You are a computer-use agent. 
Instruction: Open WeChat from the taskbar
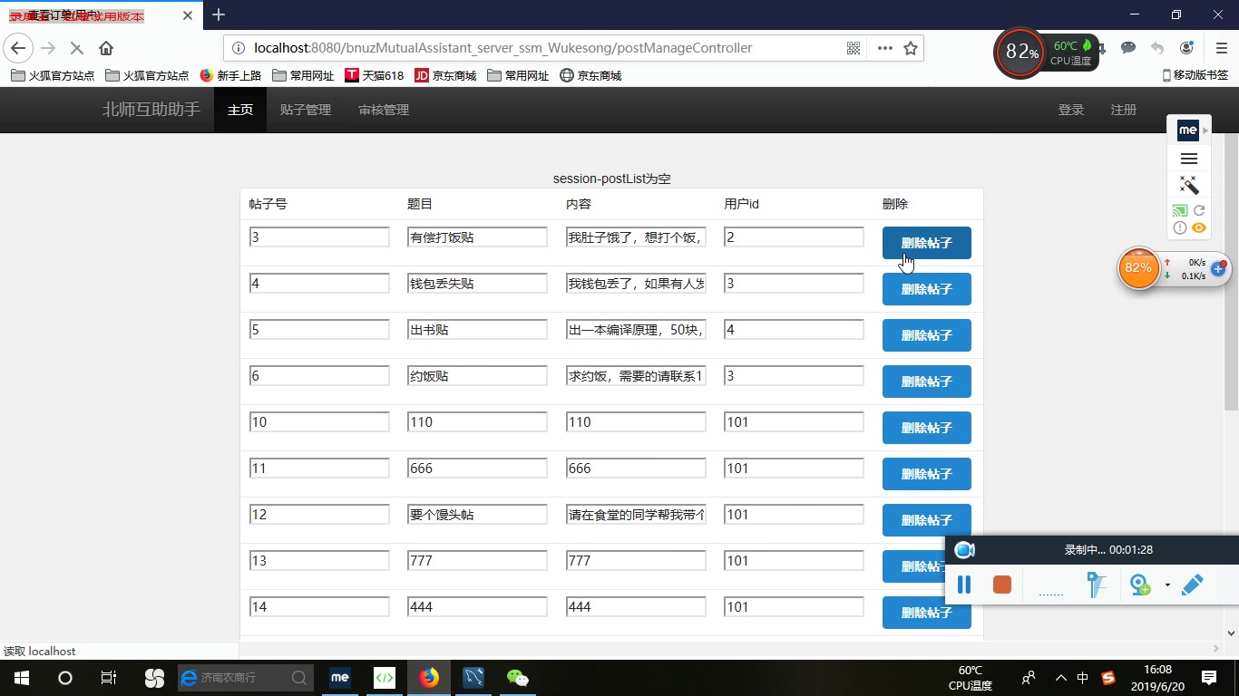tap(518, 678)
